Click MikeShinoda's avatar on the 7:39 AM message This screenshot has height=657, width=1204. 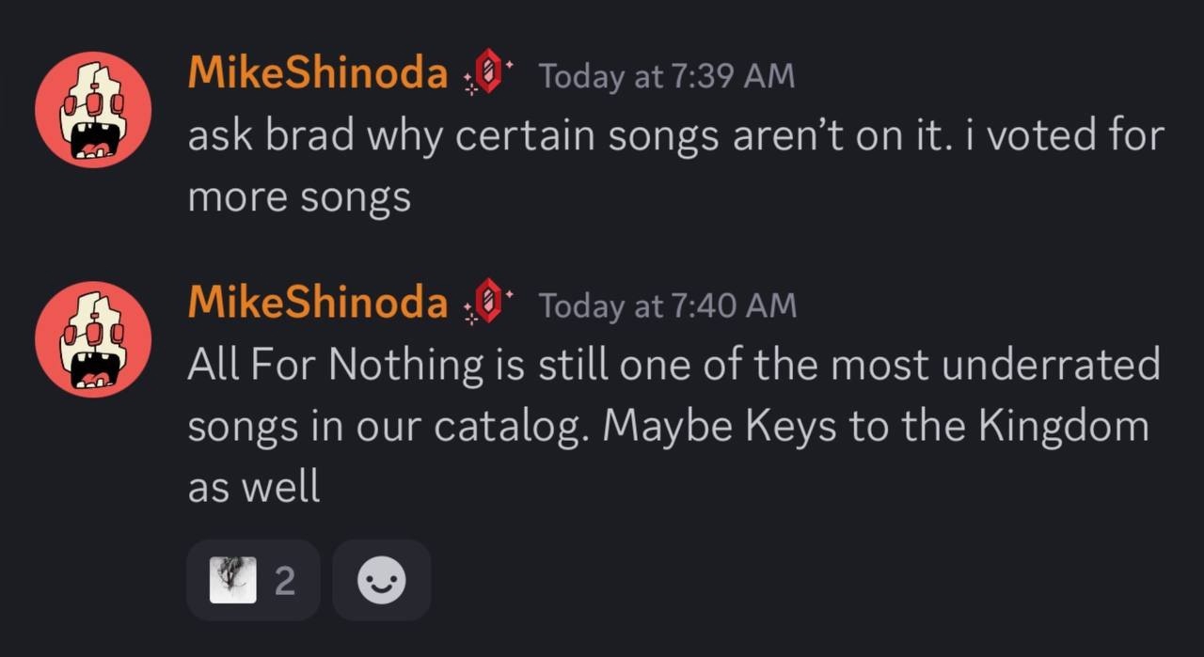click(92, 110)
